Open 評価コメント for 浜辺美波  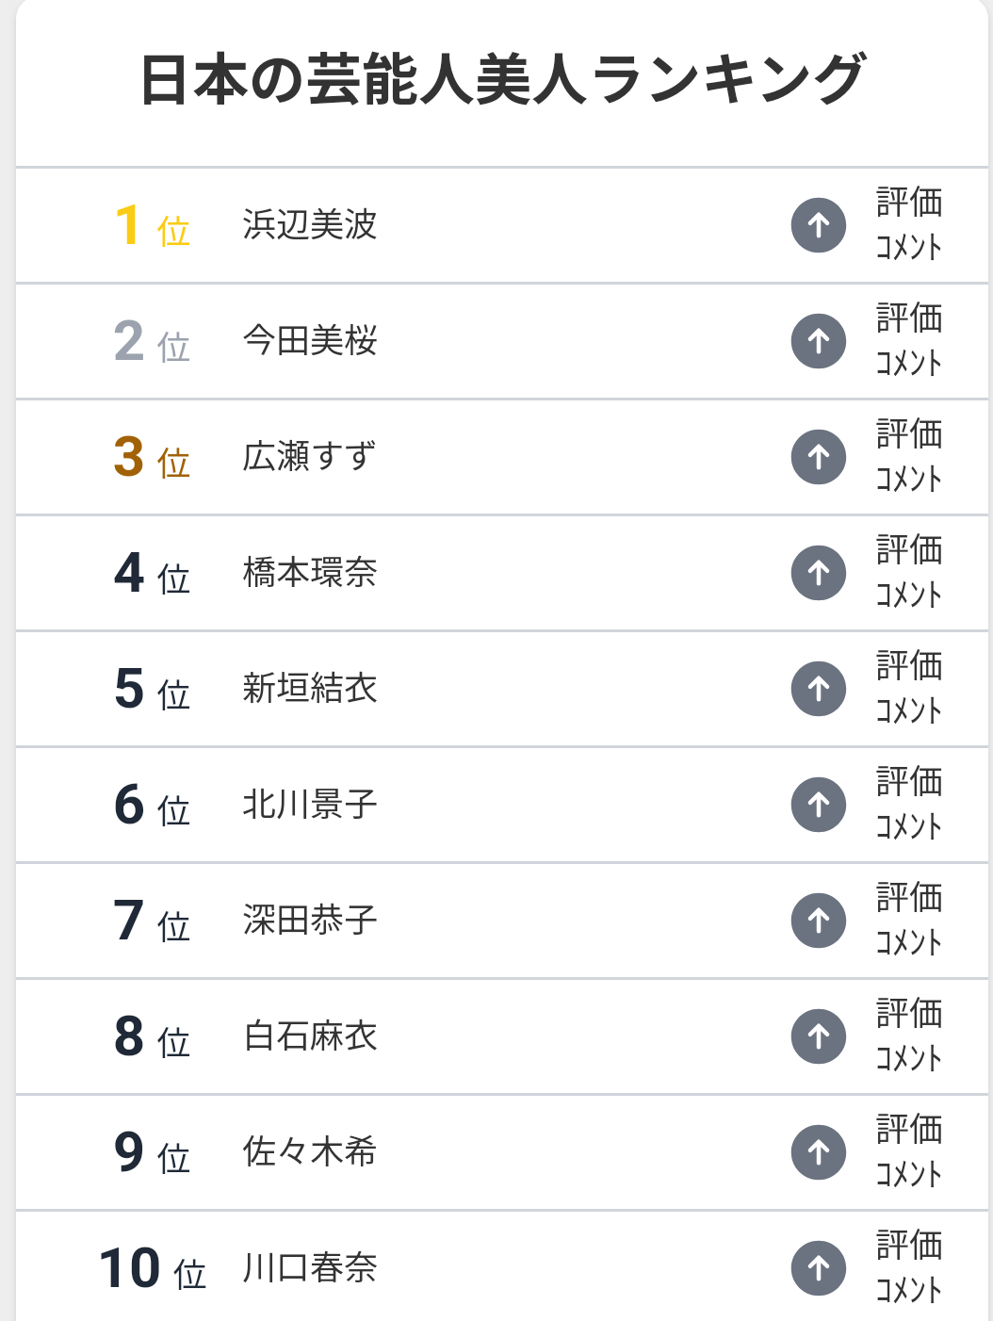tap(909, 224)
